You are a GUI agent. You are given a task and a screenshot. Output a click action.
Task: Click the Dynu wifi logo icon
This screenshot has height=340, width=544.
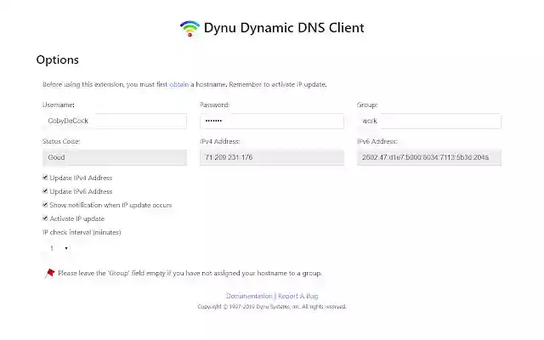(x=190, y=28)
